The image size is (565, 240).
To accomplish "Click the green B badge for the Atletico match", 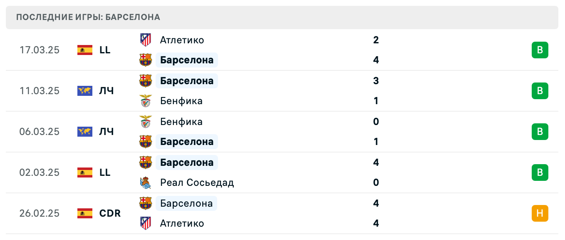I will point(540,50).
